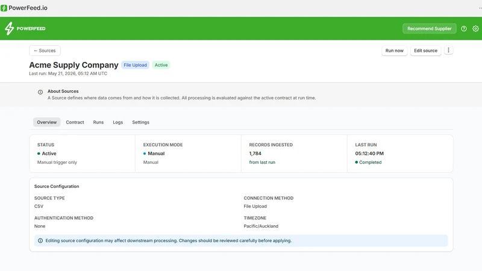482x271 pixels.
Task: Click the Source Configuration heading
Action: pyautogui.click(x=57, y=187)
